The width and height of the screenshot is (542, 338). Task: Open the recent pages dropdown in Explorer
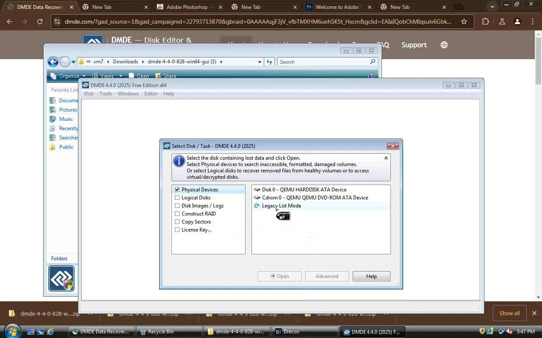(73, 62)
